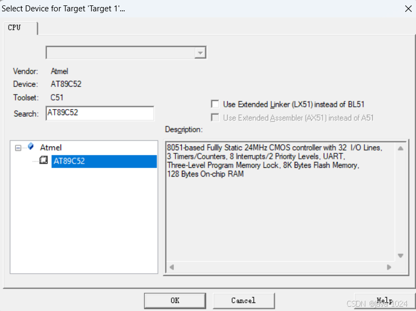Toggle the Use Extended Assembler (AX51) checkbox
The image size is (416, 311).
pyautogui.click(x=215, y=117)
